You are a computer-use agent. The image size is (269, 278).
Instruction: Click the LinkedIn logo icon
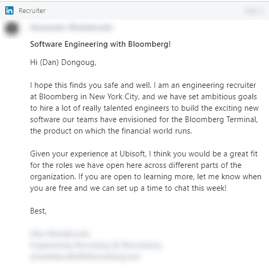9,10
